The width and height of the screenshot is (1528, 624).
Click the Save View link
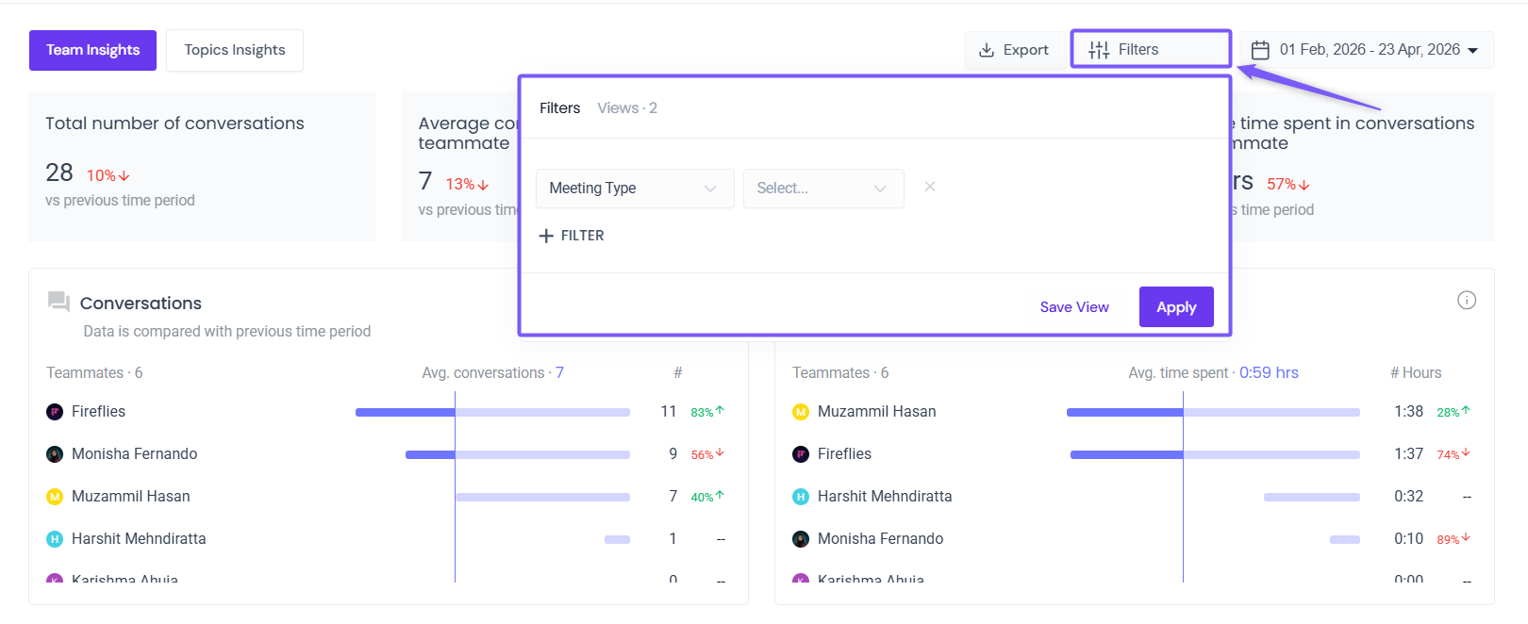(x=1074, y=307)
